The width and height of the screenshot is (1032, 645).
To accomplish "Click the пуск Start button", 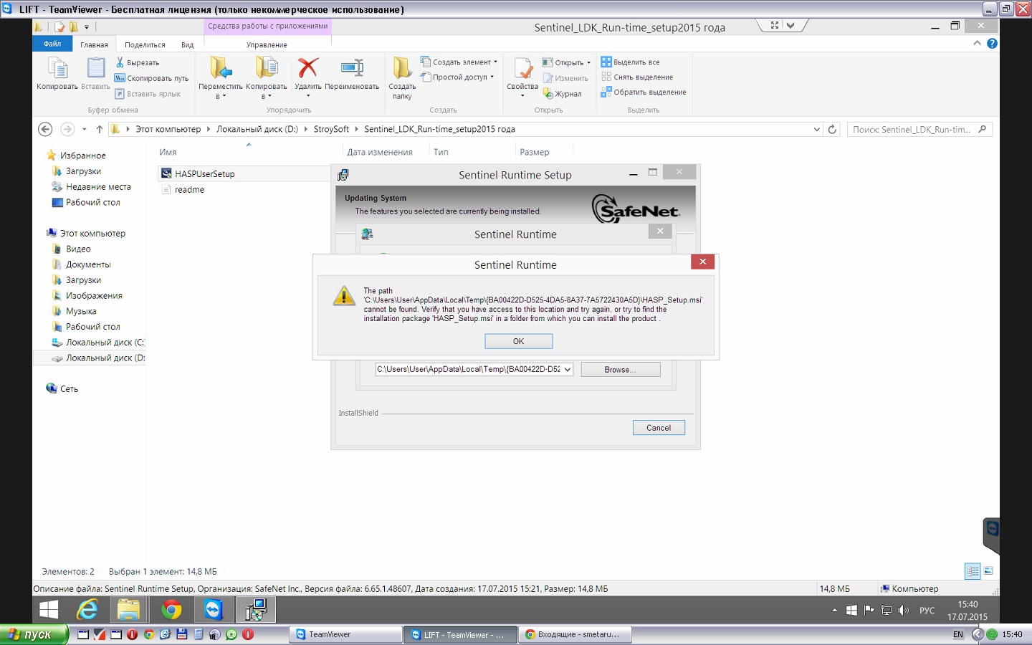I will 34,635.
